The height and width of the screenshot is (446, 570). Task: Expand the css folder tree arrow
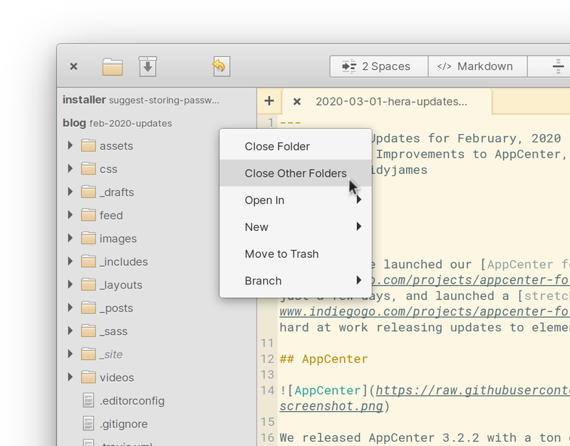pyautogui.click(x=70, y=169)
